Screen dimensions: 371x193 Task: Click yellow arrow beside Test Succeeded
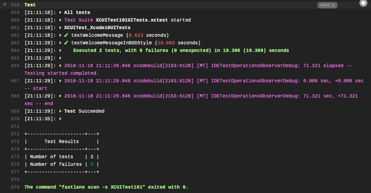(60, 111)
